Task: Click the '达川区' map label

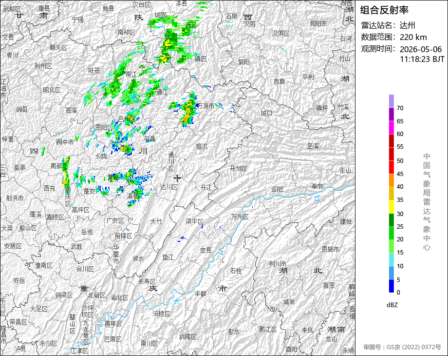Action: [x=168, y=187]
